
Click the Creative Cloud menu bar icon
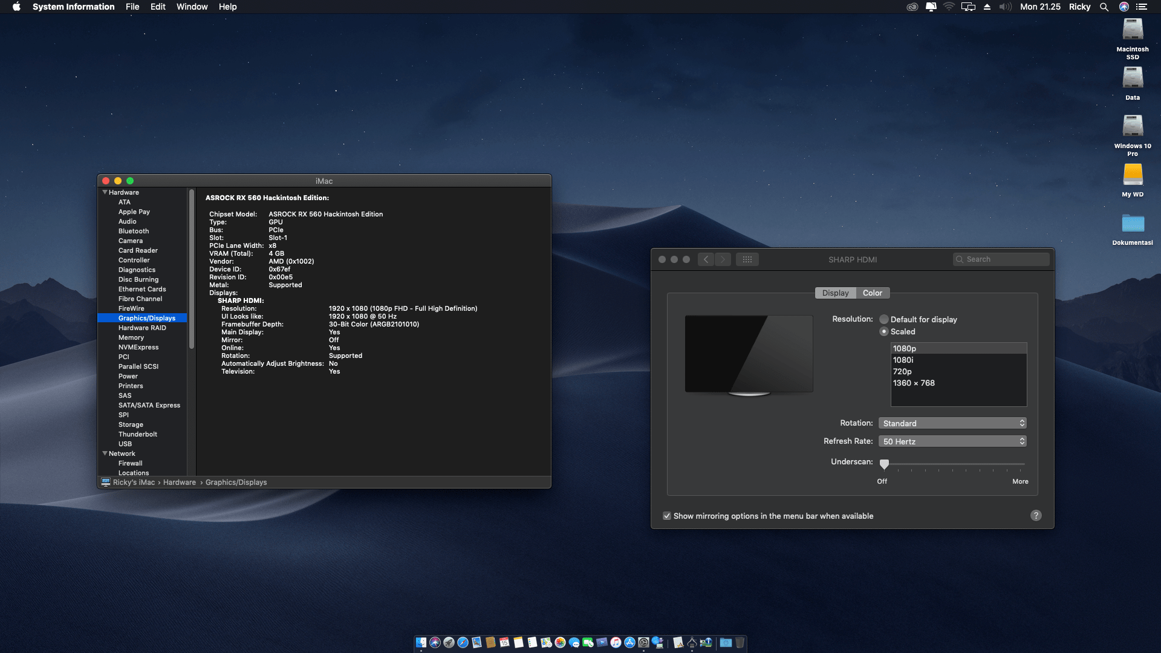[912, 7]
